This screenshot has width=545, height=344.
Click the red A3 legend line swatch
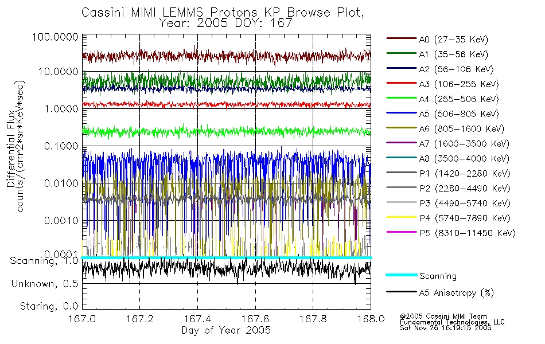pos(402,83)
